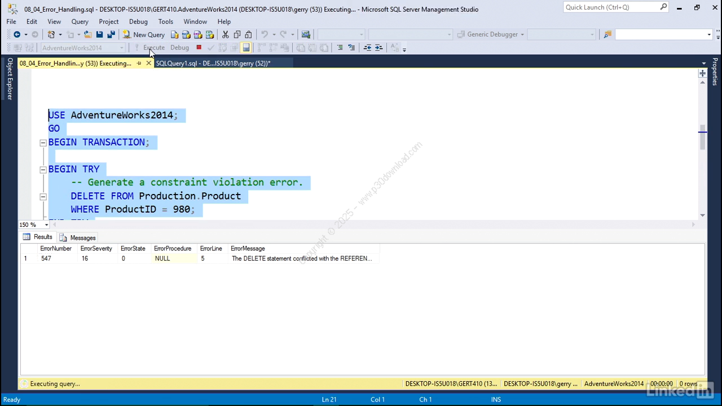This screenshot has width=722, height=406.
Task: Collapse the DELETE FROM statement region
Action: 43,197
